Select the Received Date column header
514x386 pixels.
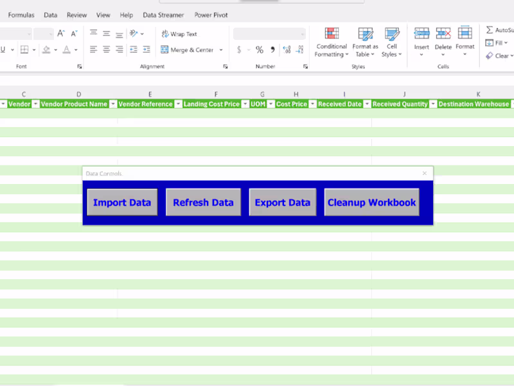coord(339,104)
